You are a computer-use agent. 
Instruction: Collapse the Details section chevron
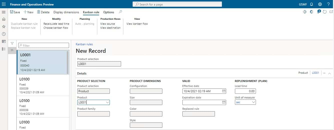pyautogui.click(x=329, y=73)
